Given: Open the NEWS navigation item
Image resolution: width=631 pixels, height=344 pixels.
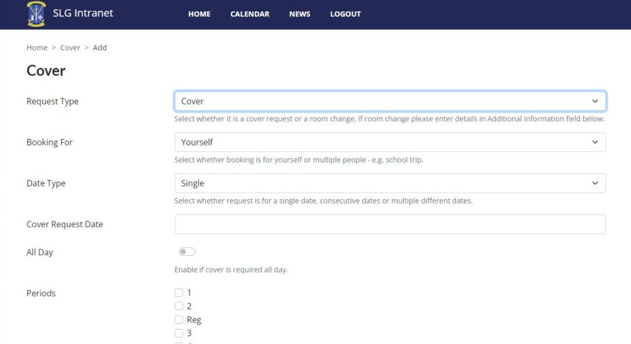Looking at the screenshot, I should coord(300,14).
